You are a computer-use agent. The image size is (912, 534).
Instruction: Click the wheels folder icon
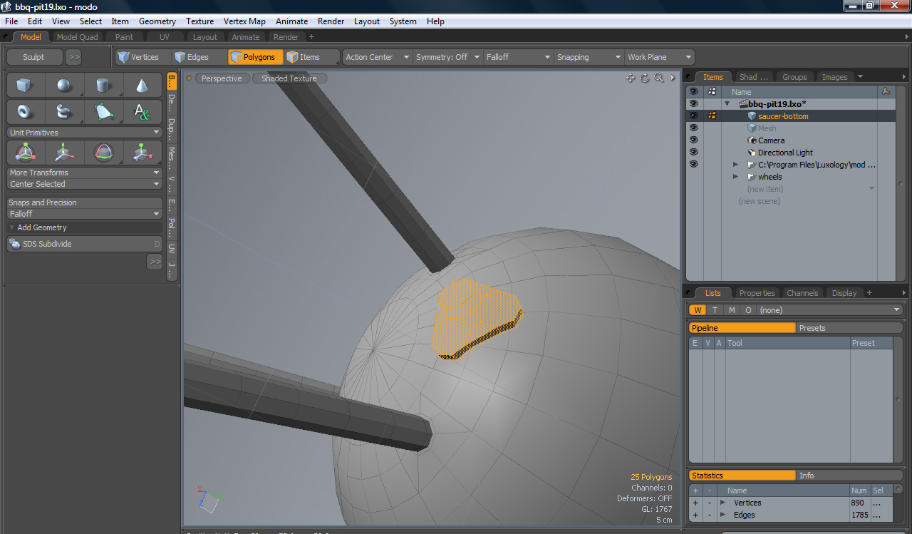[x=752, y=177]
